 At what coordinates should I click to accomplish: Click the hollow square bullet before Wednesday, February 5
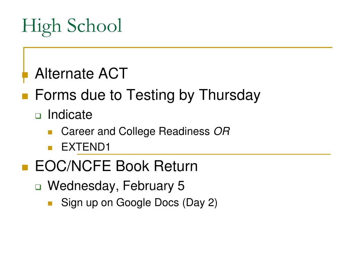point(38,187)
